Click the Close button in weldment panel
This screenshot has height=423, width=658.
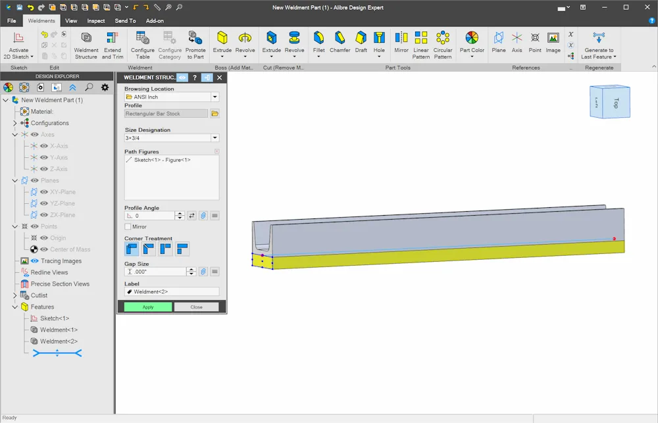point(196,307)
